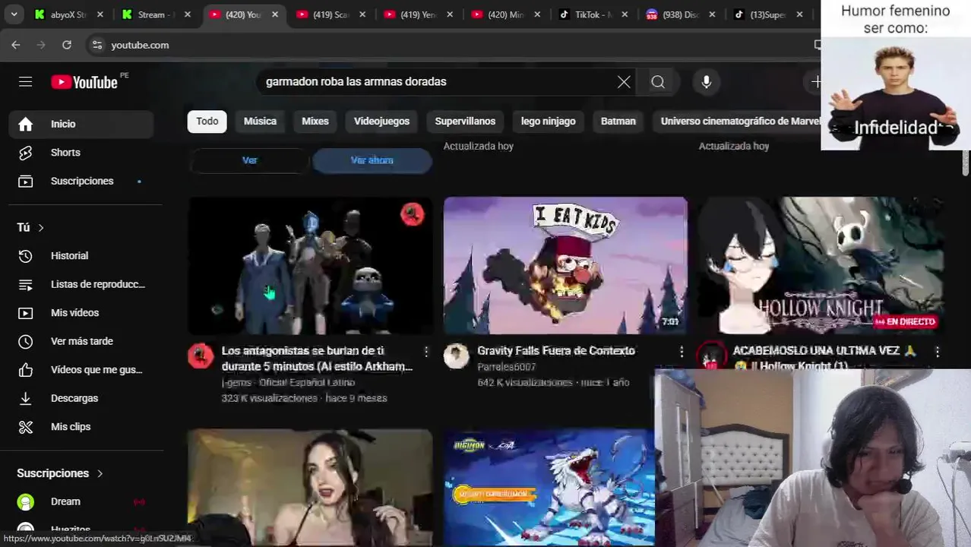Screen dimensions: 971x547
Task: Select the lego ninjago filter chip
Action: [549, 122]
